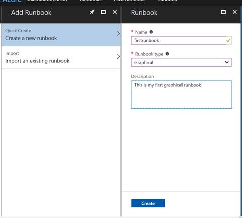Maximize the Runbook blade
The height and width of the screenshot is (218, 242).
(223, 12)
